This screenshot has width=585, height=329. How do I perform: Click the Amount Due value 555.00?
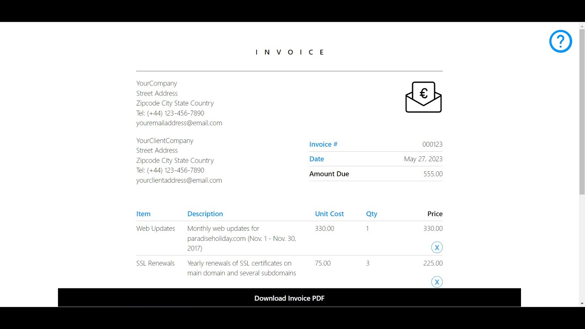(433, 174)
